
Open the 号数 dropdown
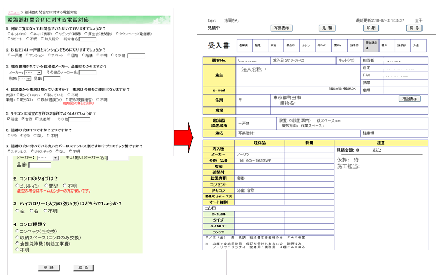pyautogui.click(x=25, y=79)
